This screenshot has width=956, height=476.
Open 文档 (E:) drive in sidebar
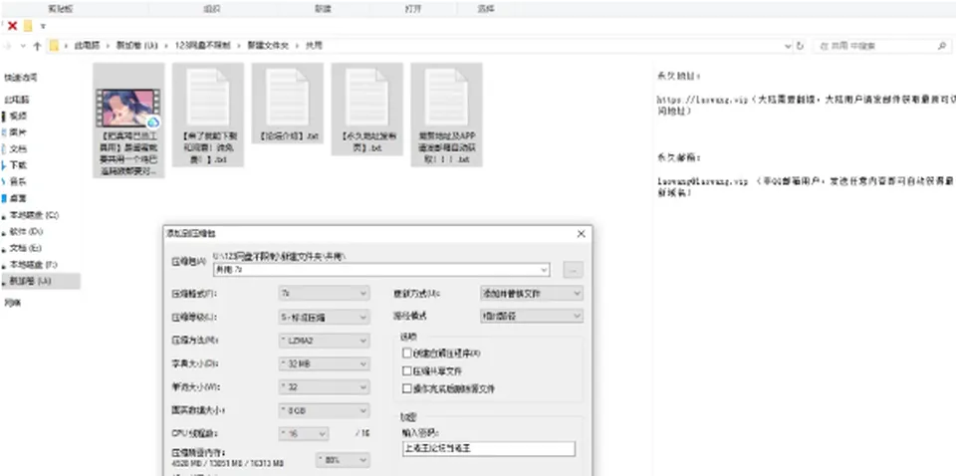tap(26, 248)
